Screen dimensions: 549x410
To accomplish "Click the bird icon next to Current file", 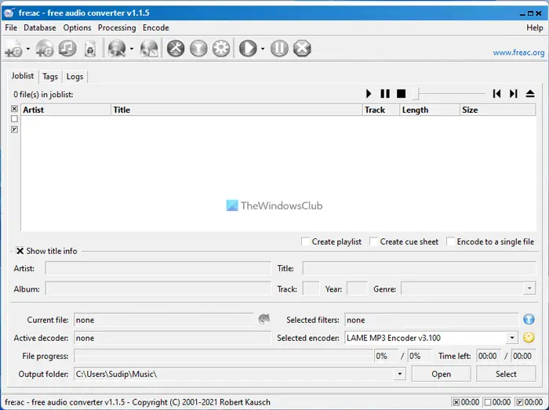I will 264,319.
